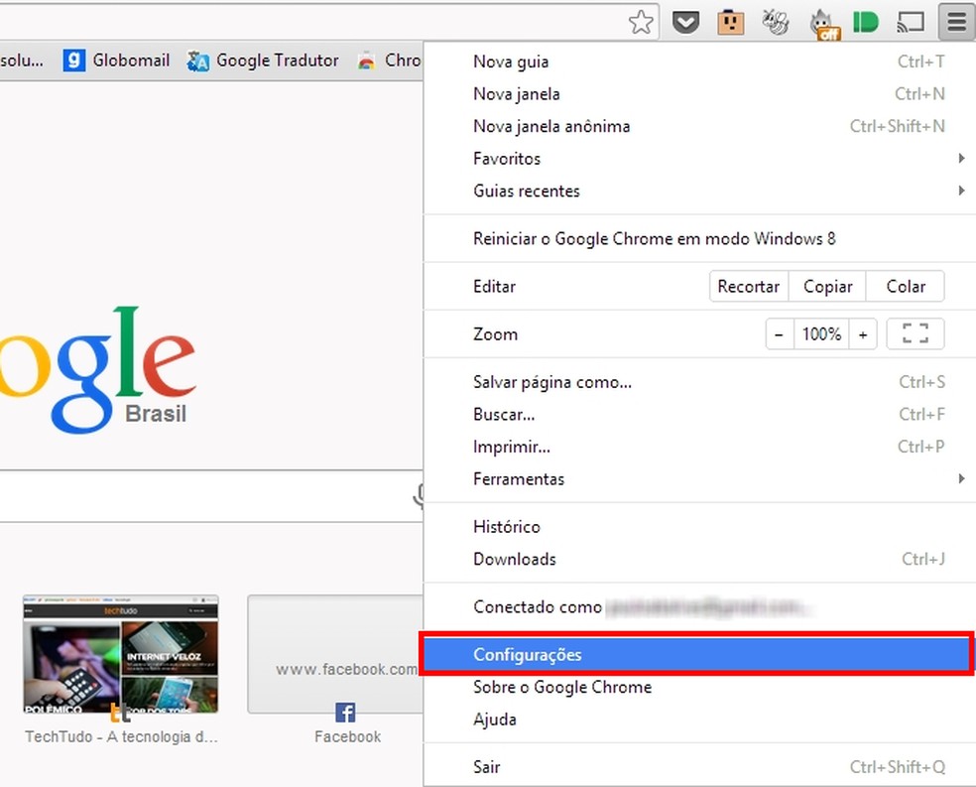Open the Pocket extension icon
The height and width of the screenshot is (787, 976).
[685, 21]
